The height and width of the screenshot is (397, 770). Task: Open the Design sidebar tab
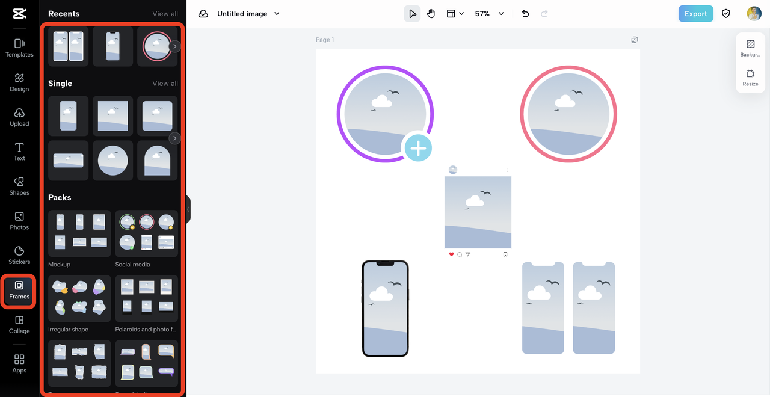pyautogui.click(x=19, y=82)
